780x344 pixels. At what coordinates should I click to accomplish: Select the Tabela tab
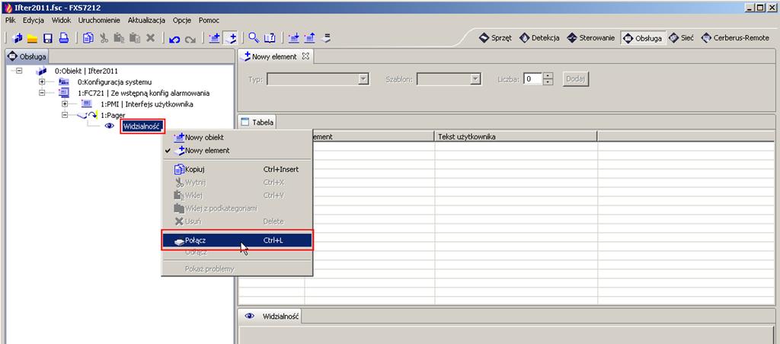(257, 122)
